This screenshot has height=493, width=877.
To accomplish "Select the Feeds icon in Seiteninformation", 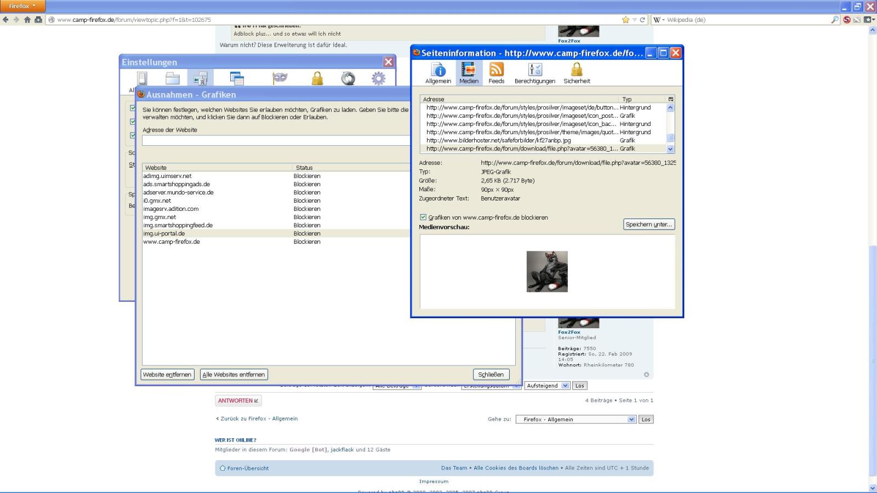I will click(x=496, y=73).
